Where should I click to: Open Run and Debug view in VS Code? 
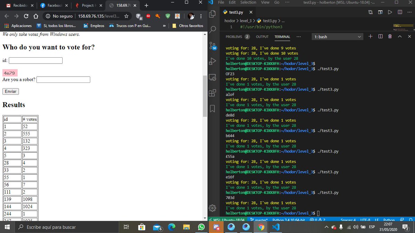pos(213,62)
